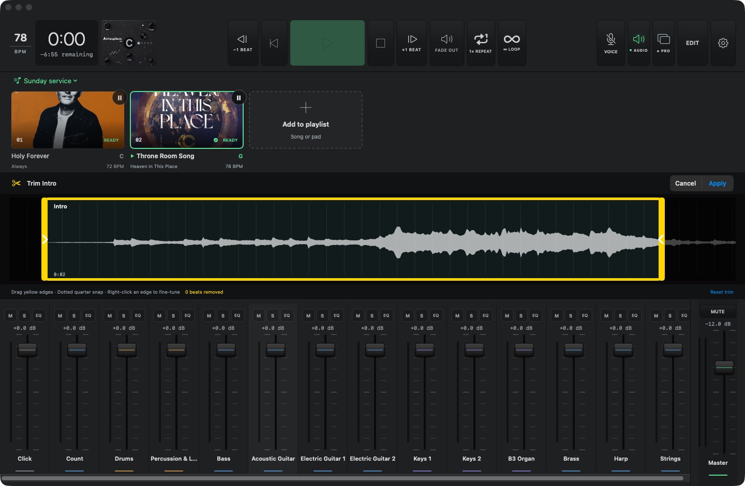Screen dimensions: 745x486
Task: Skip to the previous section
Action: coord(274,43)
